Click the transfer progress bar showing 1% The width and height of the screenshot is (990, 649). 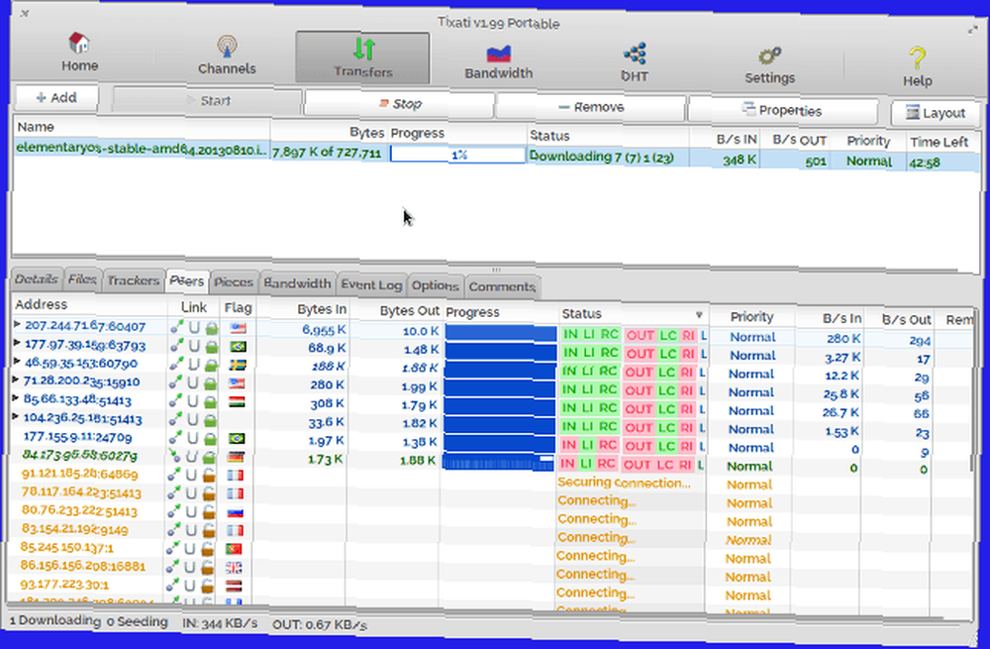[x=458, y=155]
